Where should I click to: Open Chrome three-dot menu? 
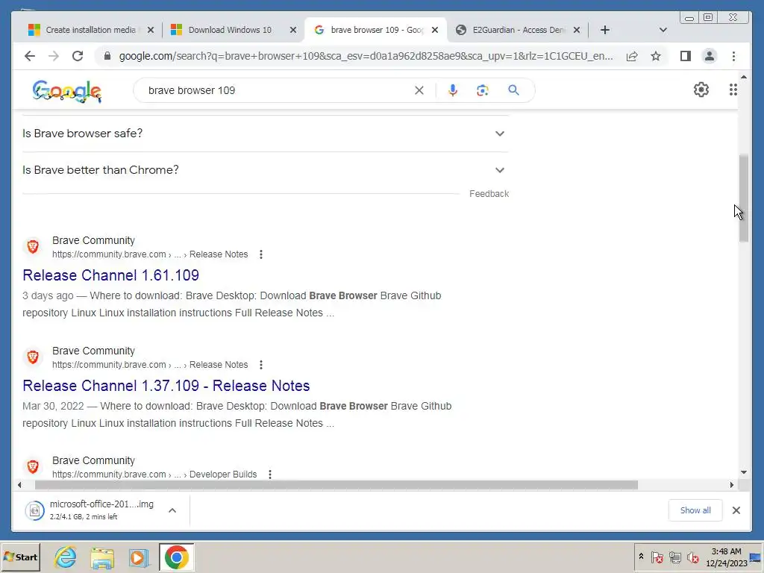[734, 56]
